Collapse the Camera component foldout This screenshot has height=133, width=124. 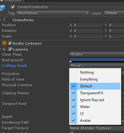[1, 49]
